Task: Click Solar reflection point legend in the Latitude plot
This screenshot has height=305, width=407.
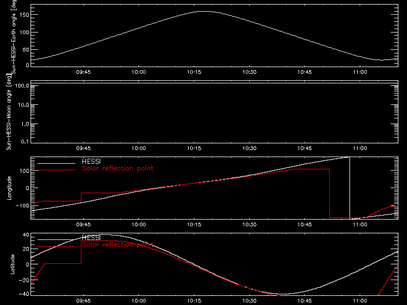Action: [x=118, y=245]
